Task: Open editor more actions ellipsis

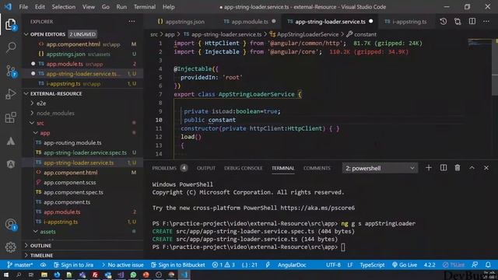Action: 486,21
